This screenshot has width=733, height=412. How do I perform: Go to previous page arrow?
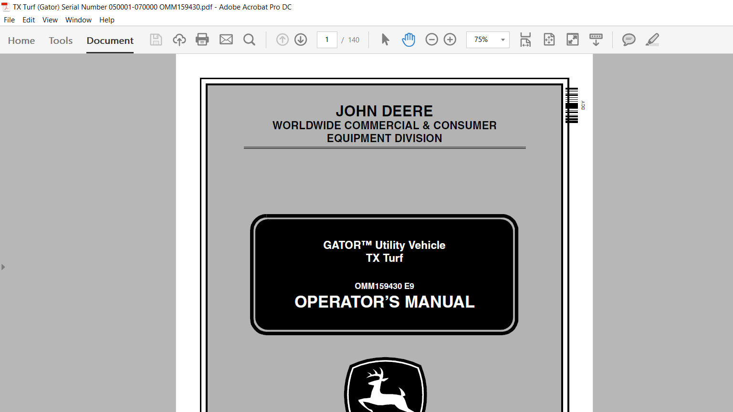(283, 40)
